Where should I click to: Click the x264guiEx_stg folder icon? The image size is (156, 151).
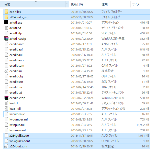coord(6,17)
